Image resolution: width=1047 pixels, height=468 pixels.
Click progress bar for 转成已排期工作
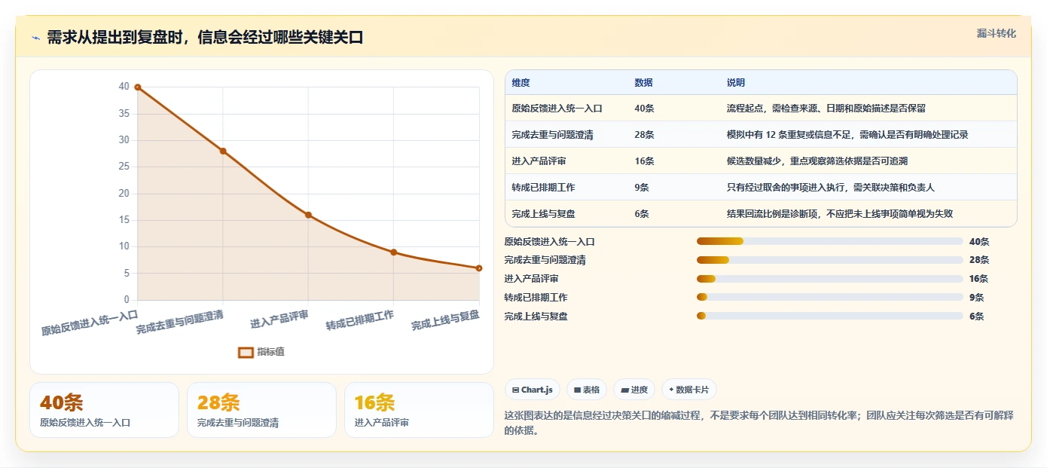(x=830, y=298)
